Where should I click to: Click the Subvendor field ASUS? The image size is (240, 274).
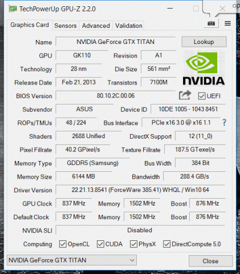tap(84, 109)
